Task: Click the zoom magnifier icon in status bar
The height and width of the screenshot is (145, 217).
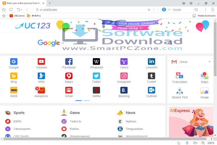Action: pyautogui.click(x=203, y=143)
